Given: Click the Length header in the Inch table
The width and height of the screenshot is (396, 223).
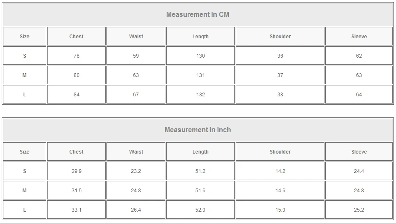Looking at the screenshot, I should pyautogui.click(x=200, y=152).
